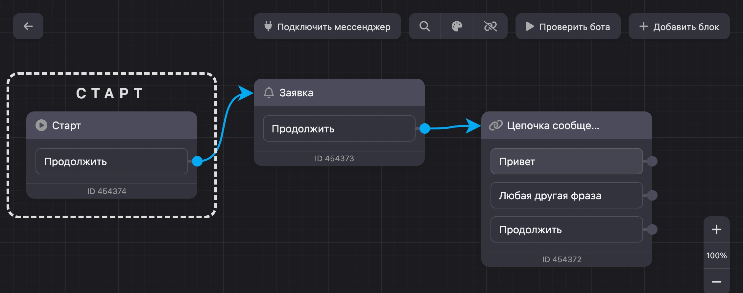The image size is (743, 293).
Task: Click Продолжить in the Заявка block
Action: click(x=339, y=128)
